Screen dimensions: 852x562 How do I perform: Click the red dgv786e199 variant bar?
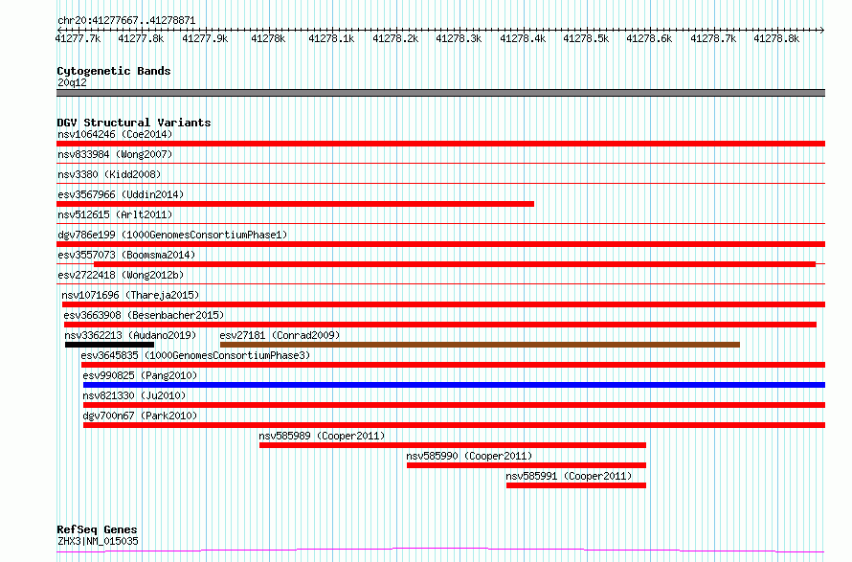point(440,244)
